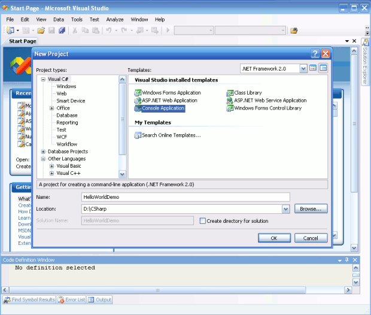Image resolution: width=371 pixels, height=315 pixels.
Task: Click the Browse... button
Action: (x=311, y=209)
